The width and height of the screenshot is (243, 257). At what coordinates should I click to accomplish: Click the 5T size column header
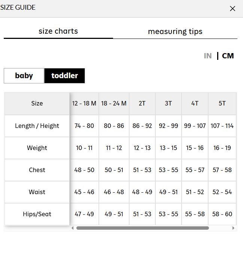(222, 104)
